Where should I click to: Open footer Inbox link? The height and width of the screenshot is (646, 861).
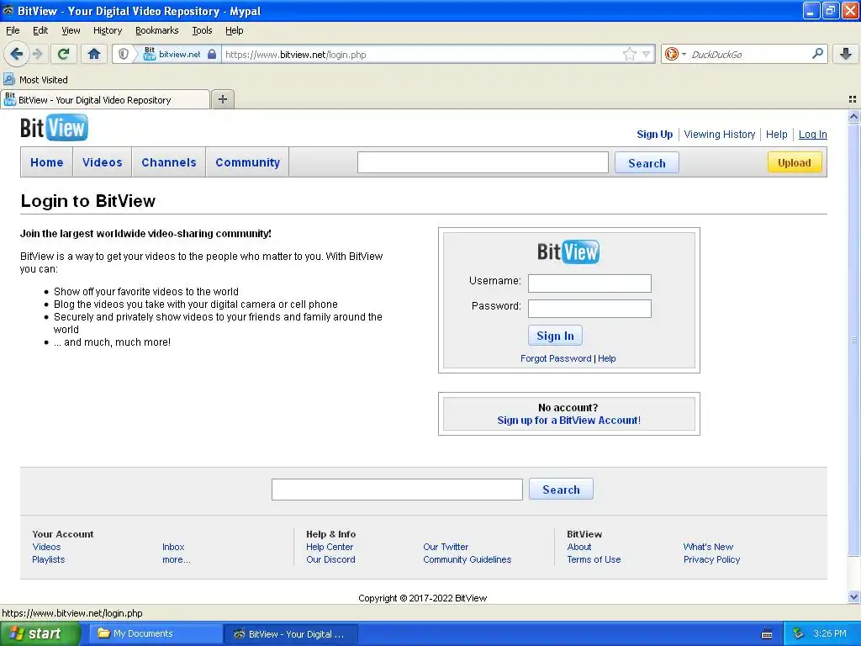click(173, 547)
